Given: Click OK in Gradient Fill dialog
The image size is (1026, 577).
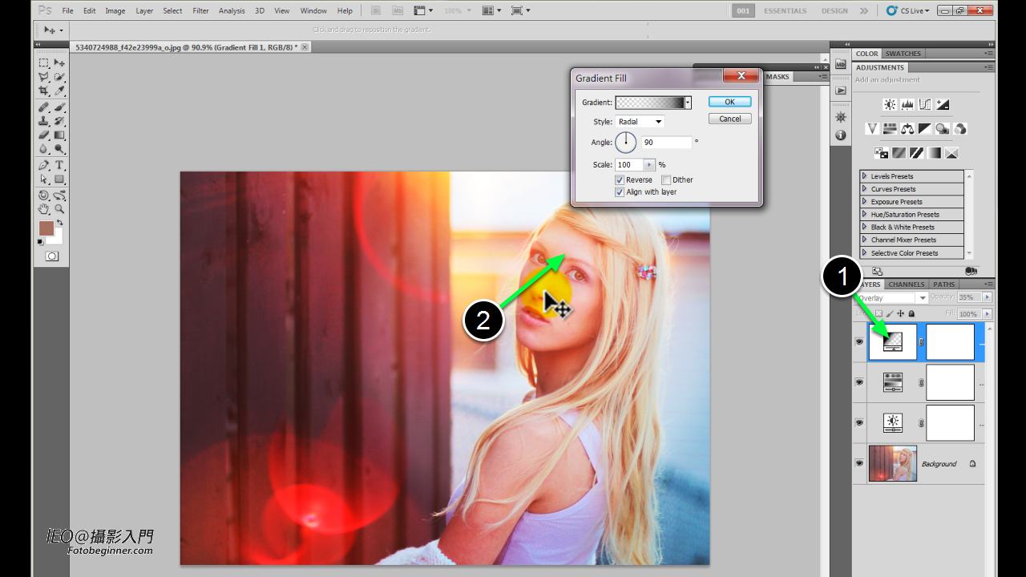Looking at the screenshot, I should (x=729, y=102).
